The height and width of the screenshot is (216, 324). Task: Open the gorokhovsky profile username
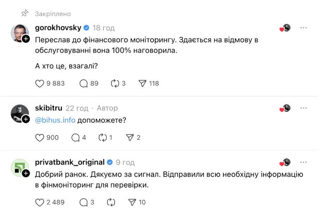point(58,28)
